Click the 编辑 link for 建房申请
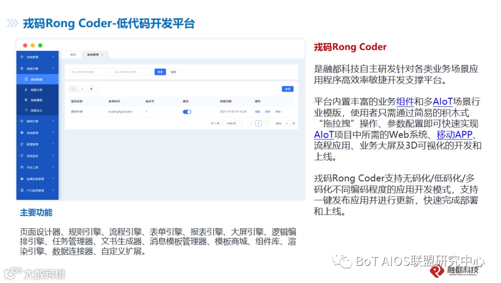 [x=257, y=112]
